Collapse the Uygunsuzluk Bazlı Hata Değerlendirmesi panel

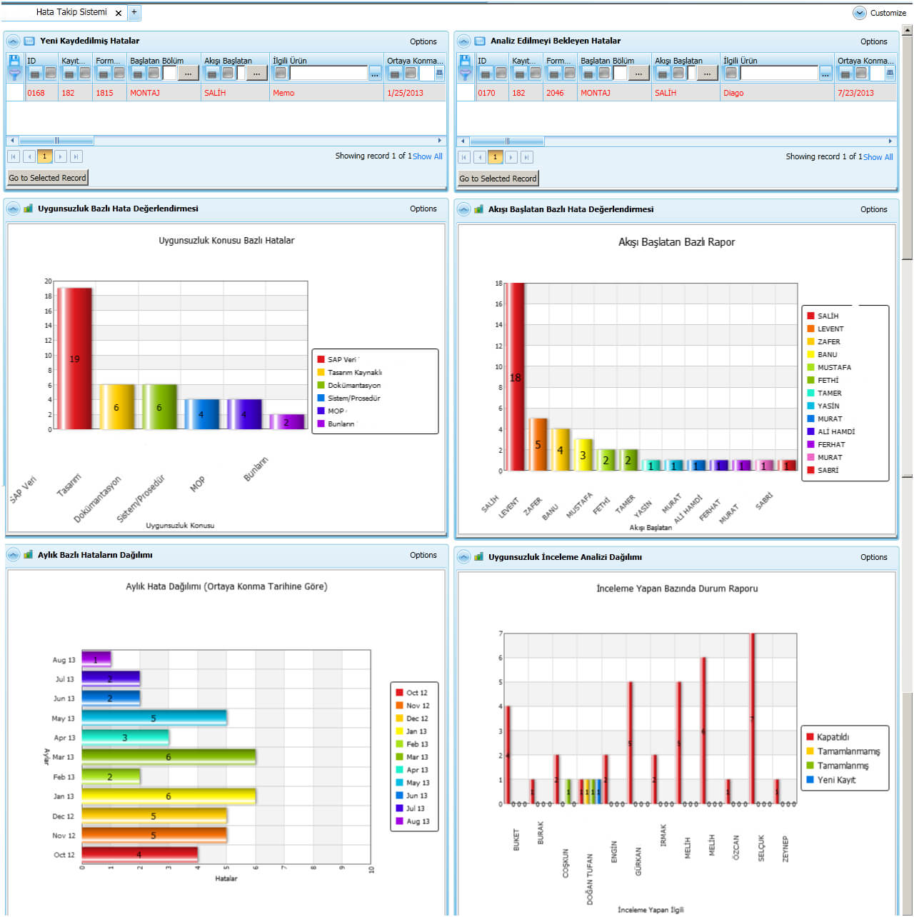click(x=13, y=209)
